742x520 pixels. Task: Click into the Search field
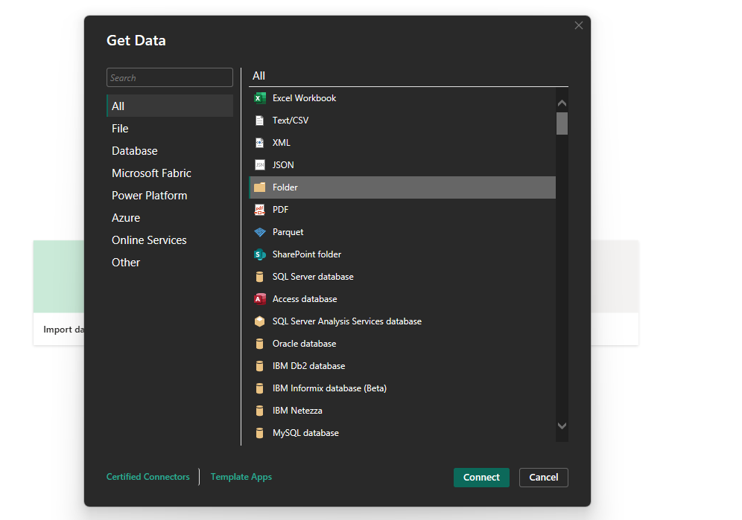[169, 77]
